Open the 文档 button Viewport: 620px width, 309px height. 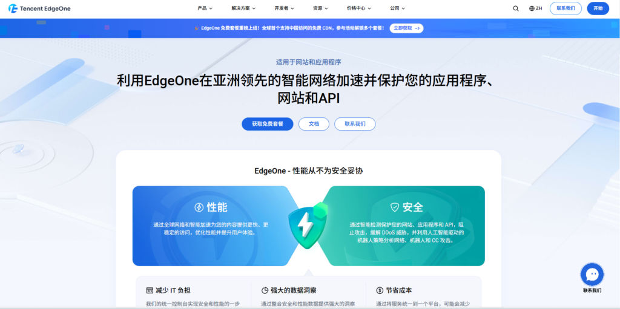pyautogui.click(x=314, y=124)
